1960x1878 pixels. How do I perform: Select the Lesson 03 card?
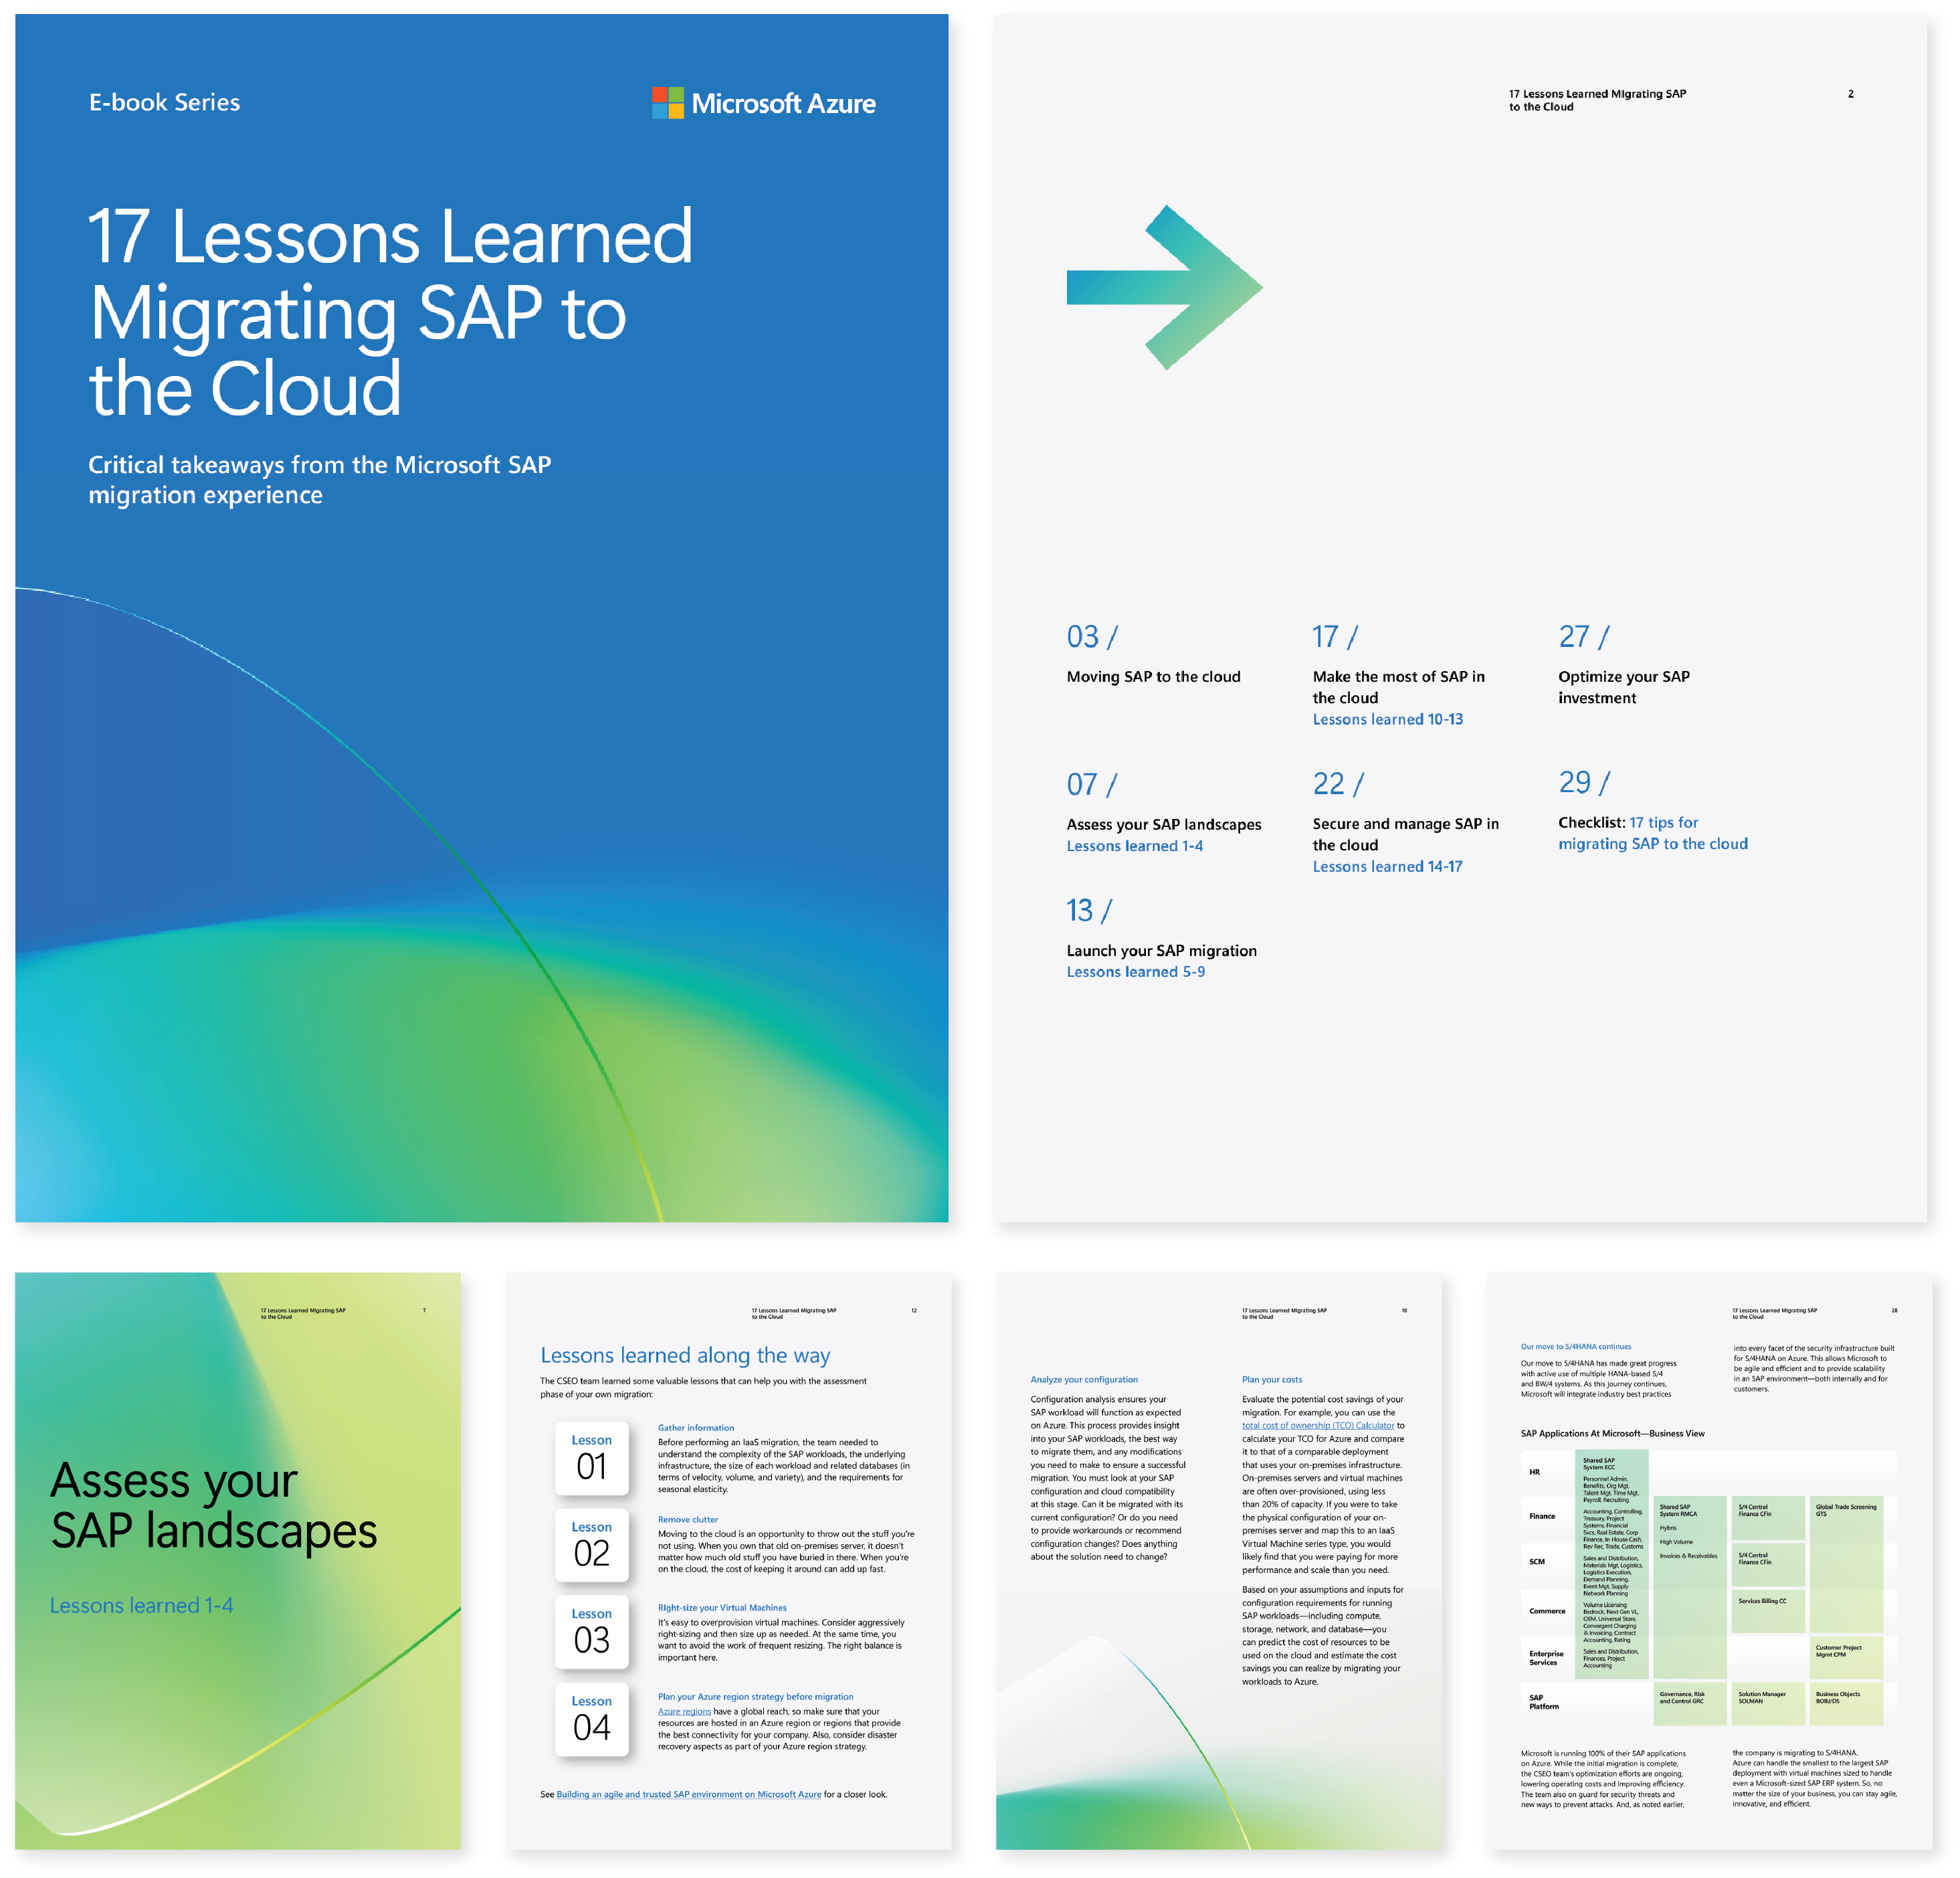592,1632
